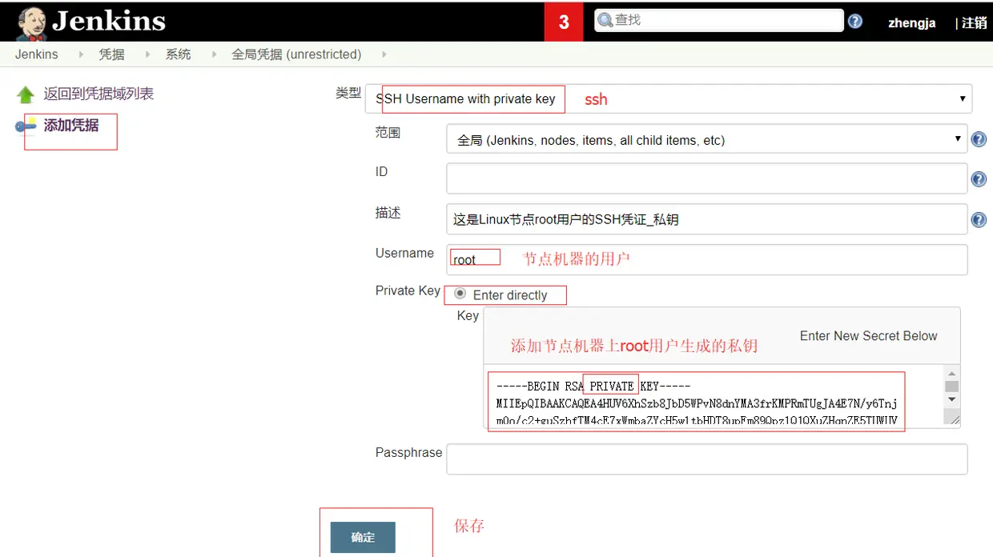Click key textarea resize grip
This screenshot has width=993, height=557.
tap(951, 417)
